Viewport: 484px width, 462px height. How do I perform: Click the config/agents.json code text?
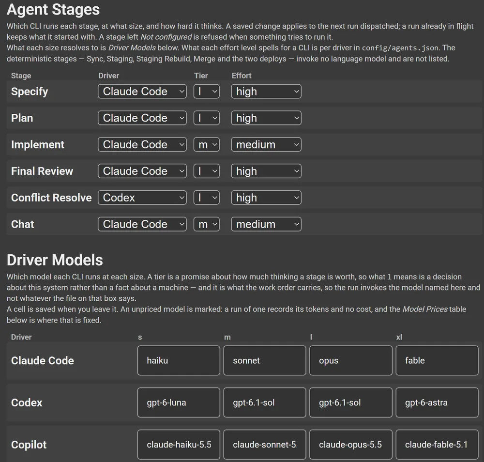(400, 48)
